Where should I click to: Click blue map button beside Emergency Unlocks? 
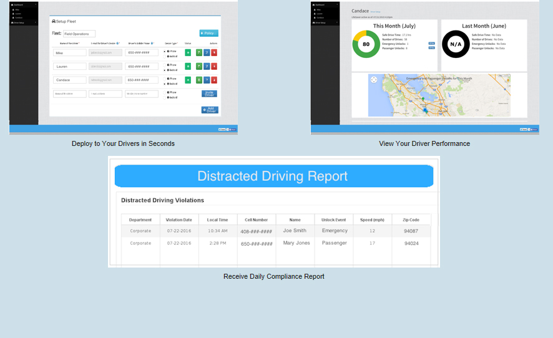[x=431, y=44]
